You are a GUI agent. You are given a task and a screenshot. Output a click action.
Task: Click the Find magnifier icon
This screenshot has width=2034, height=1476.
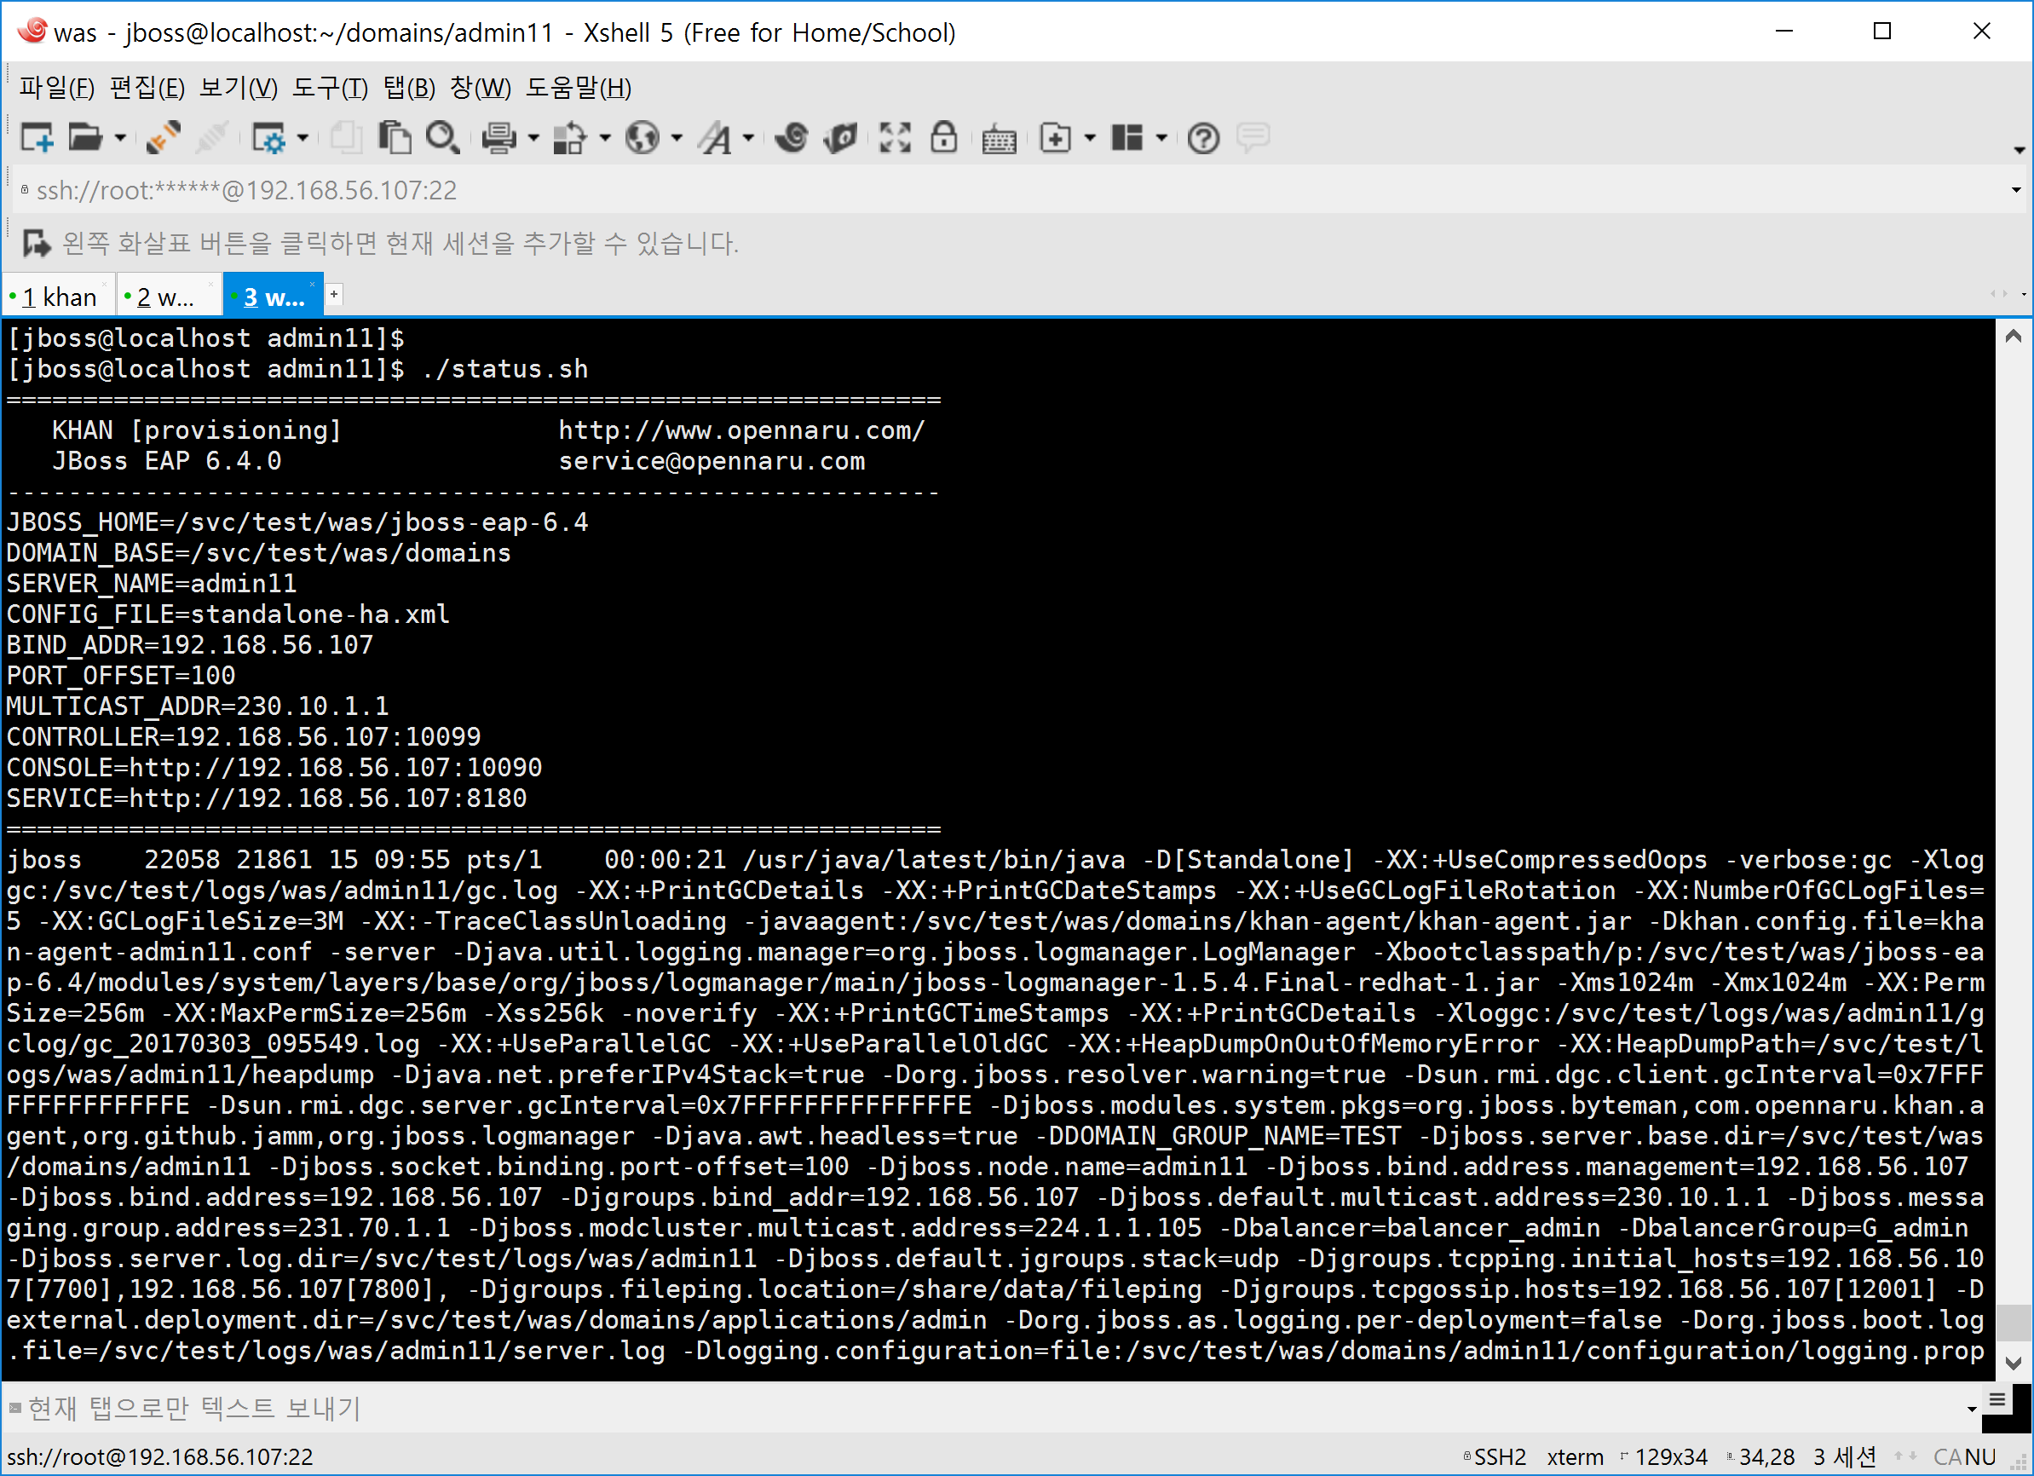[x=442, y=138]
